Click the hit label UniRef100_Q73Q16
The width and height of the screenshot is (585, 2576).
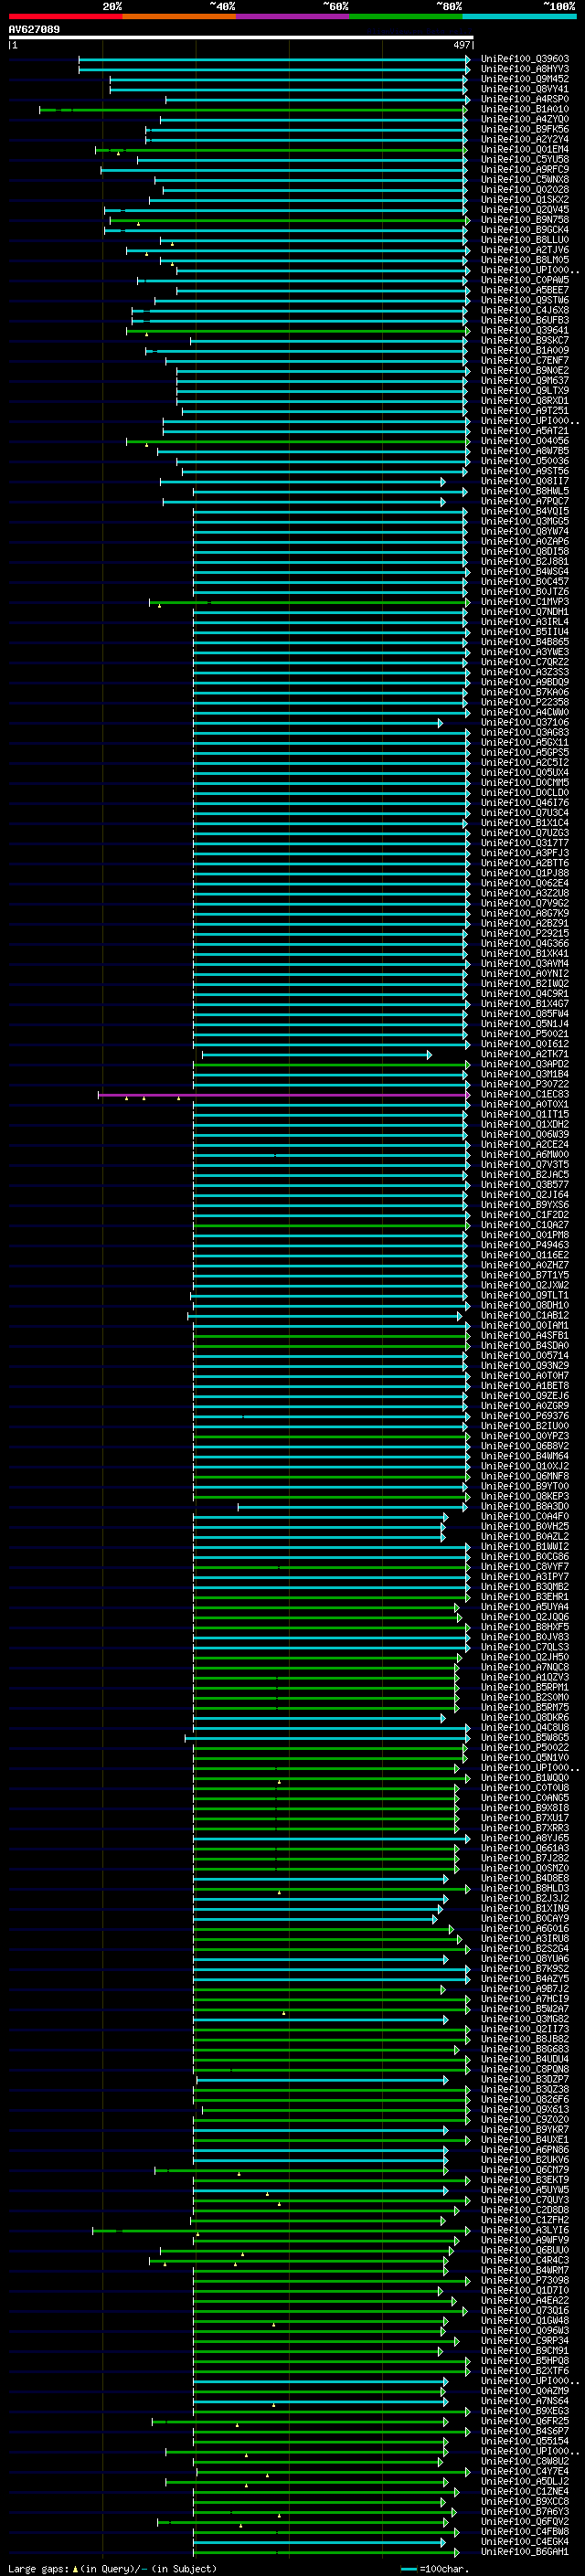point(525,2310)
